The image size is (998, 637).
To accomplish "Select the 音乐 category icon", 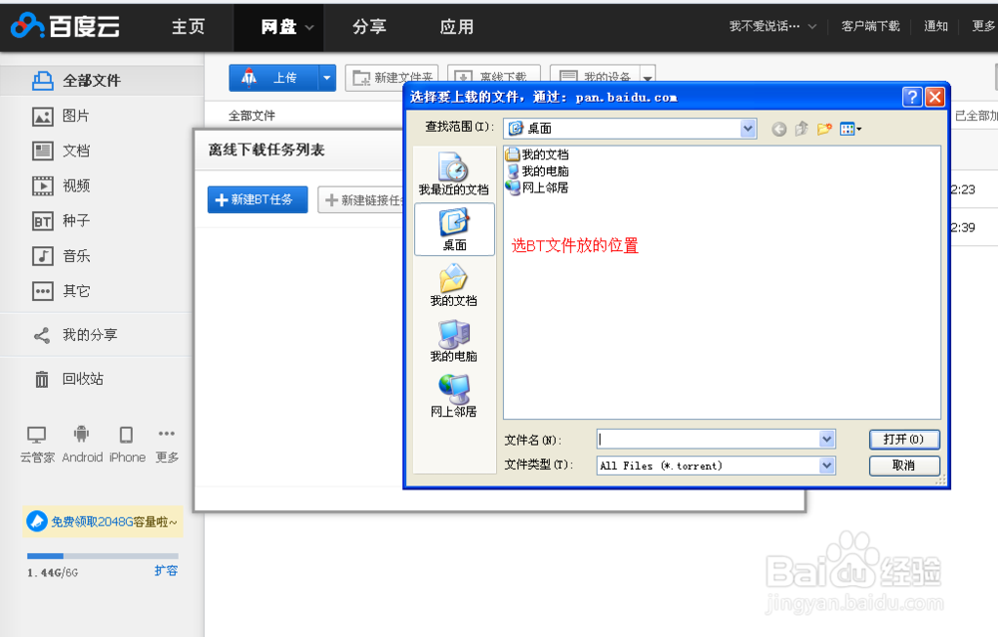I will tap(43, 256).
